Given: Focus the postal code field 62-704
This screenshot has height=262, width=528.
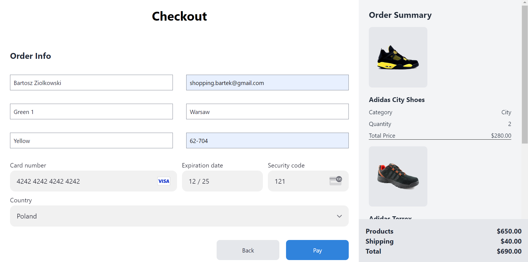Looking at the screenshot, I should coord(267,141).
